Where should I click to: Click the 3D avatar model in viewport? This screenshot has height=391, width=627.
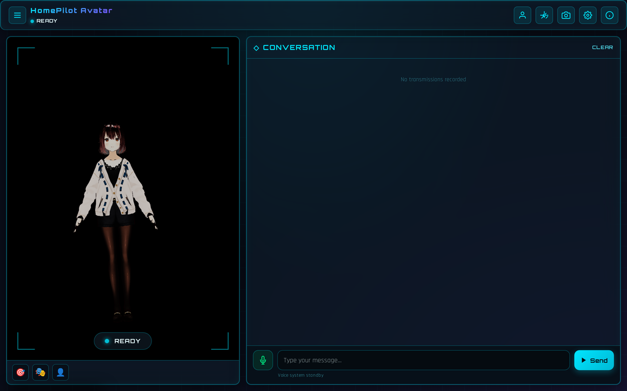pos(116,222)
